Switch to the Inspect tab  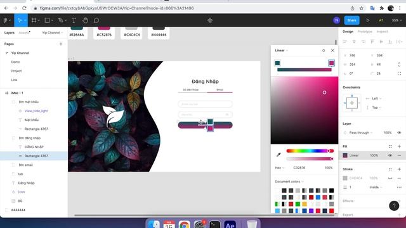point(382,32)
